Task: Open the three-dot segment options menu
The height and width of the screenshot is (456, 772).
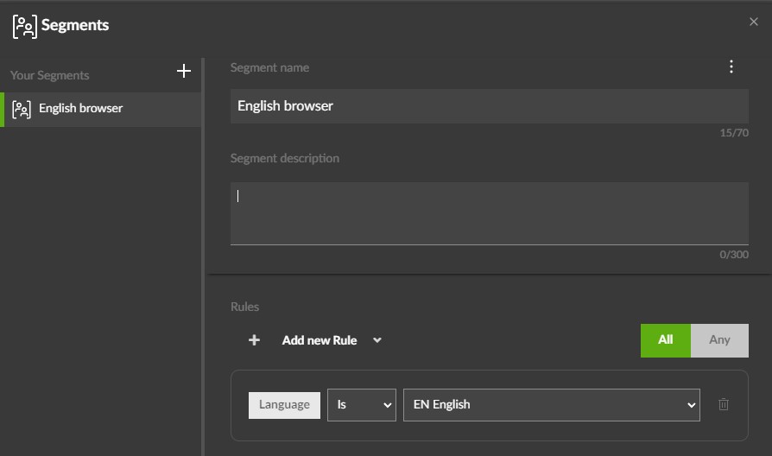Action: pos(731,67)
